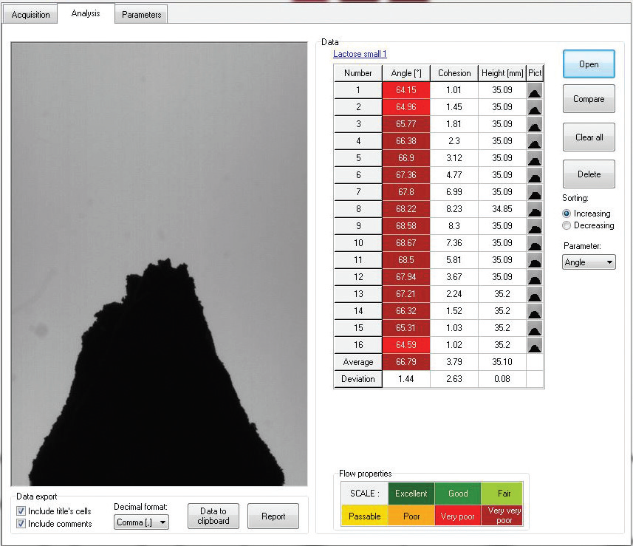Viewport: 633px width, 546px height.
Task: Open picture thumbnail for measurement row 12
Action: (535, 276)
